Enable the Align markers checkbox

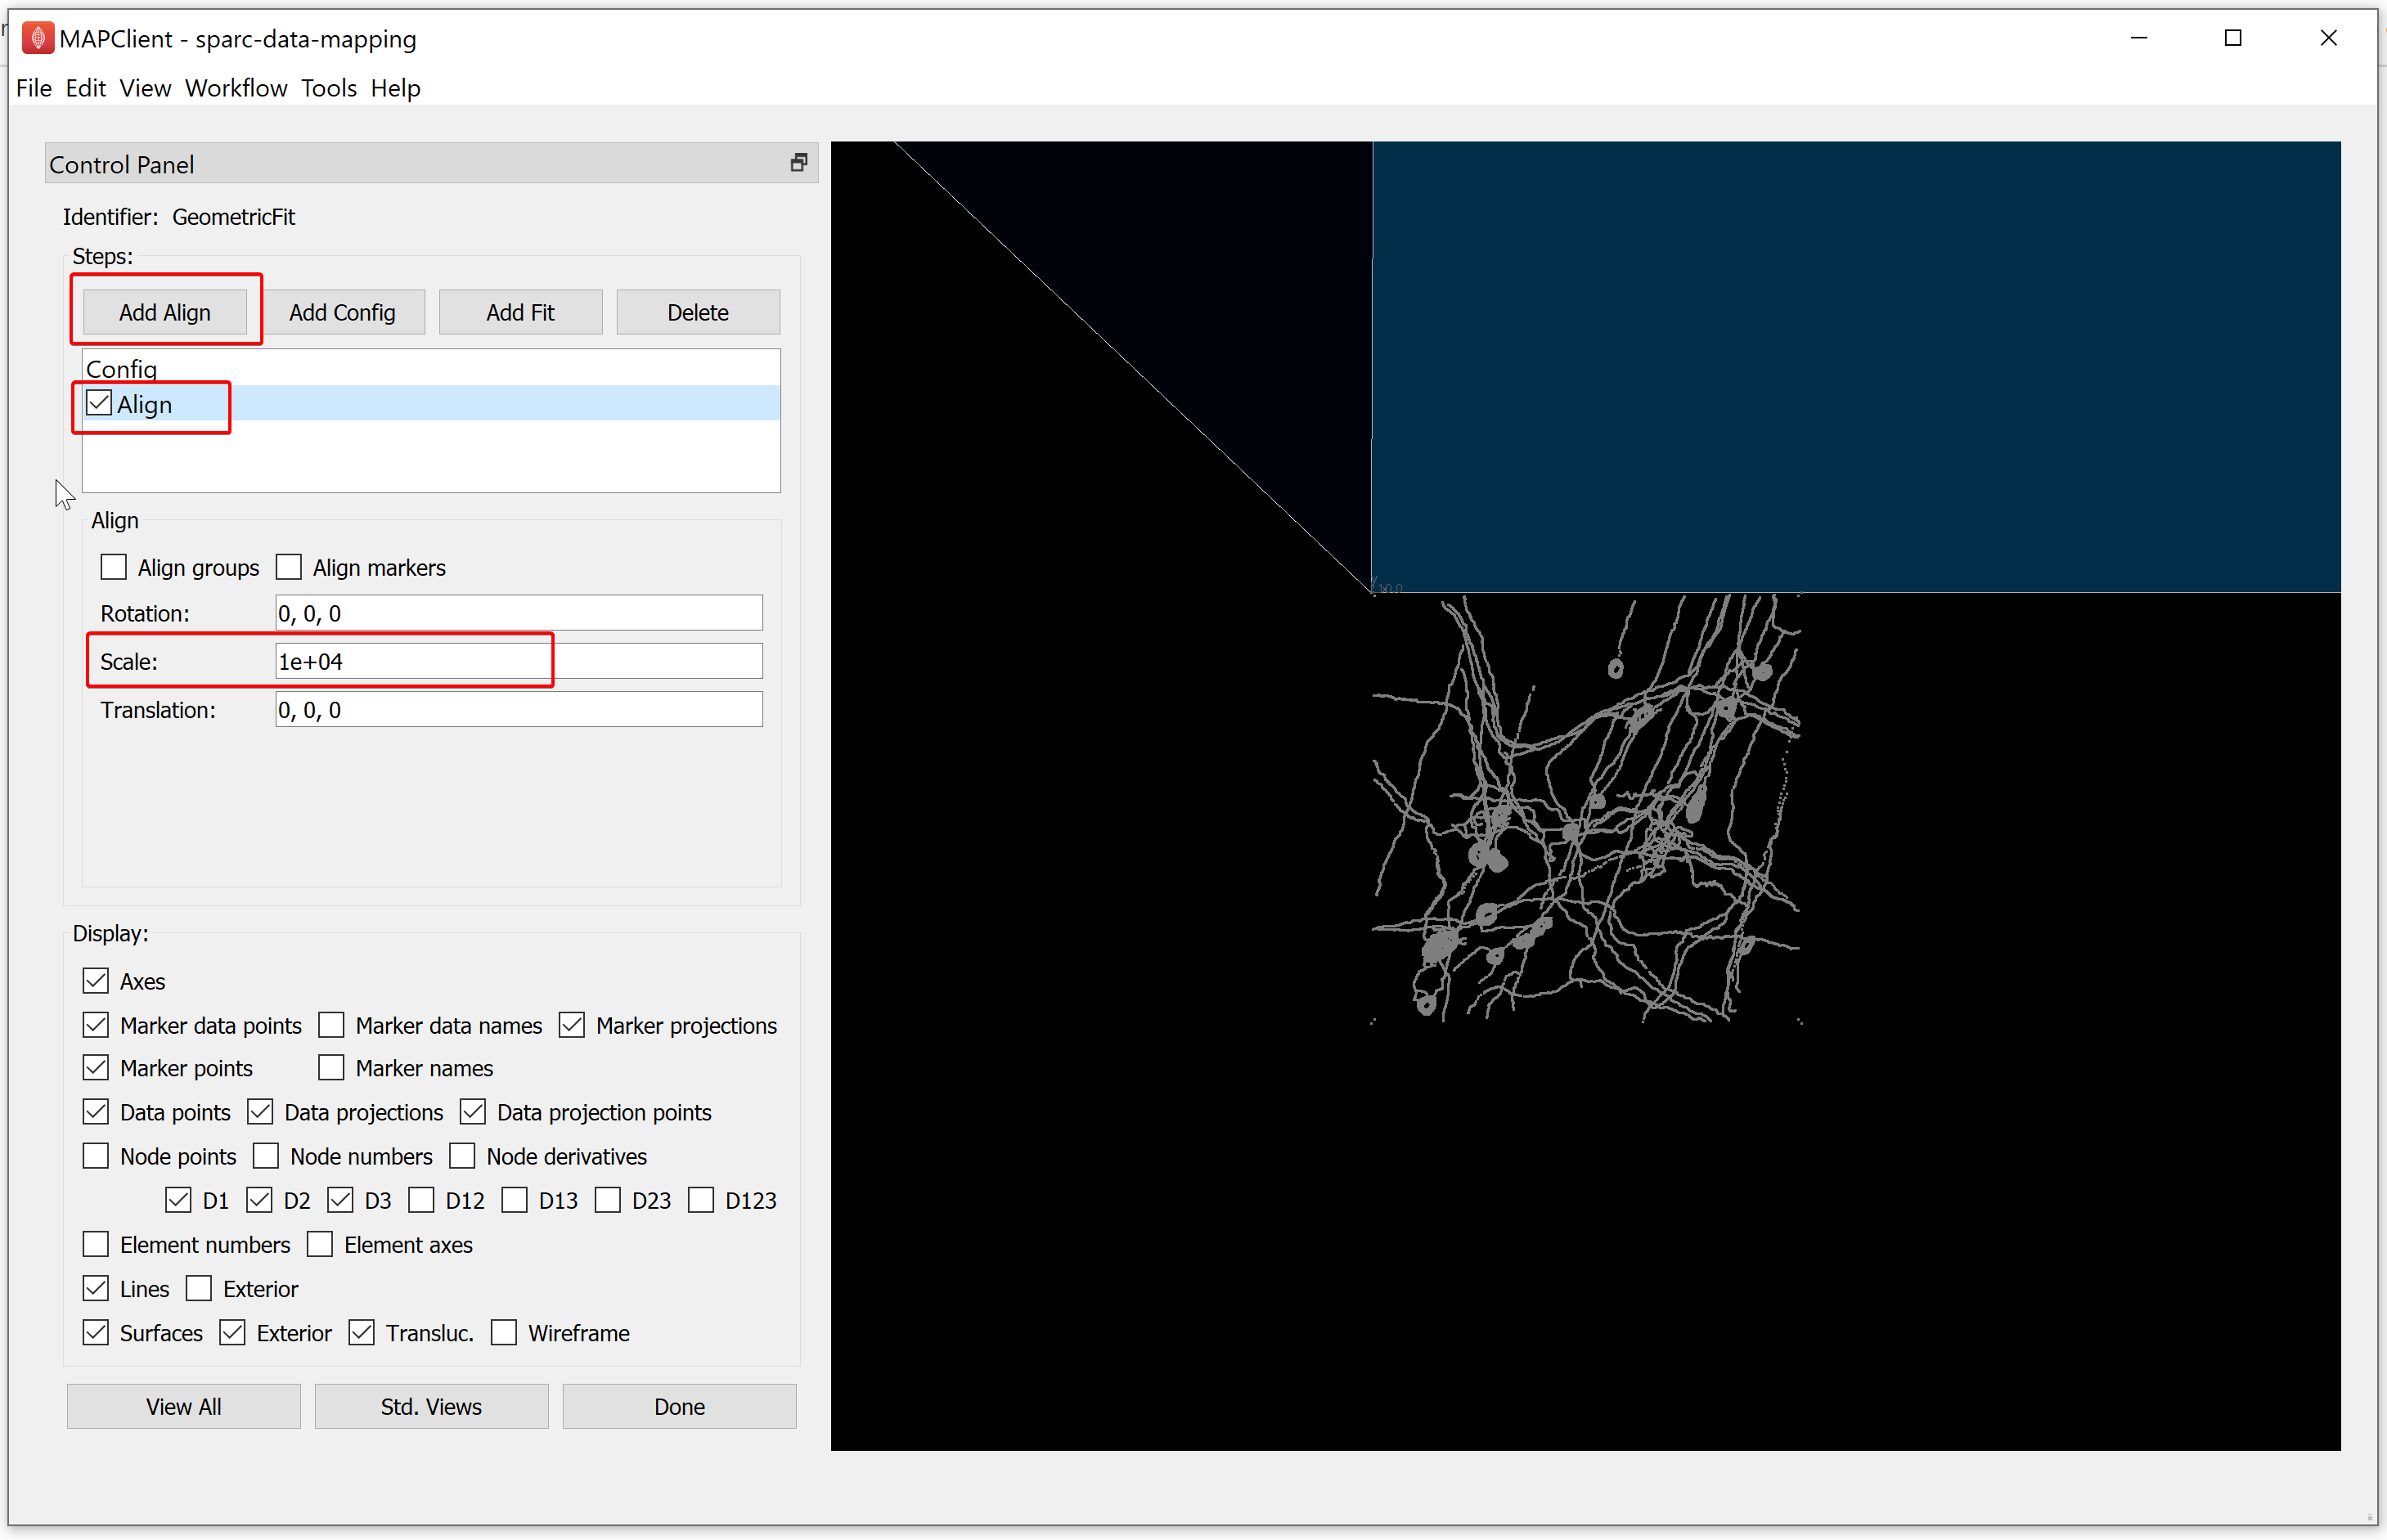point(289,567)
